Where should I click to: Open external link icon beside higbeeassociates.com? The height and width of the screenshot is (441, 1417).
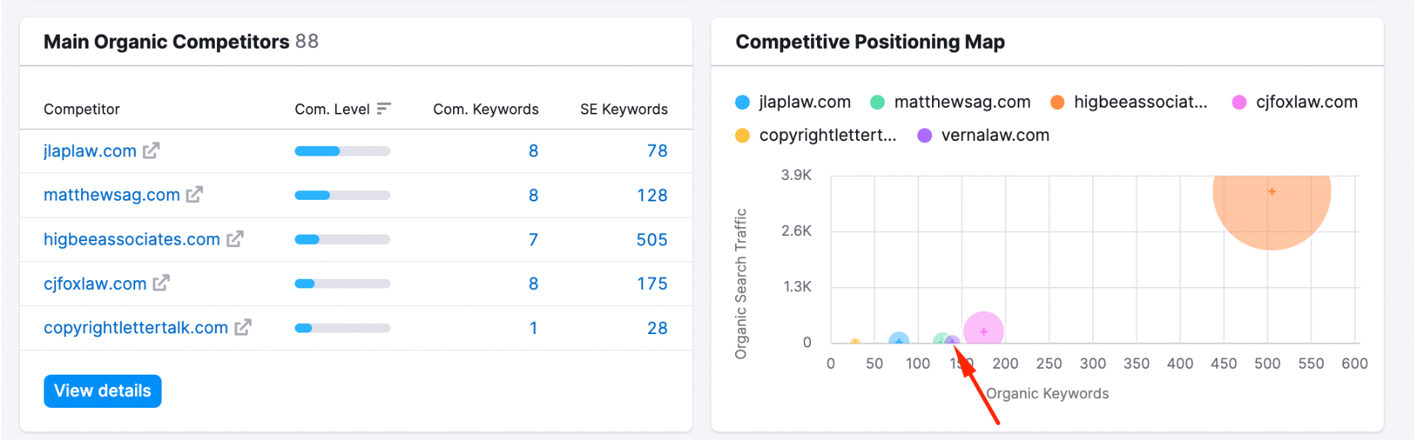pyautogui.click(x=235, y=239)
